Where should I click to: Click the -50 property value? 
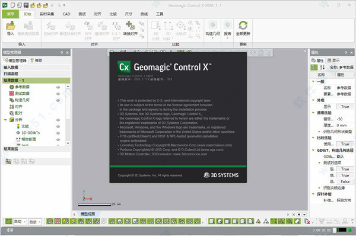(345, 119)
